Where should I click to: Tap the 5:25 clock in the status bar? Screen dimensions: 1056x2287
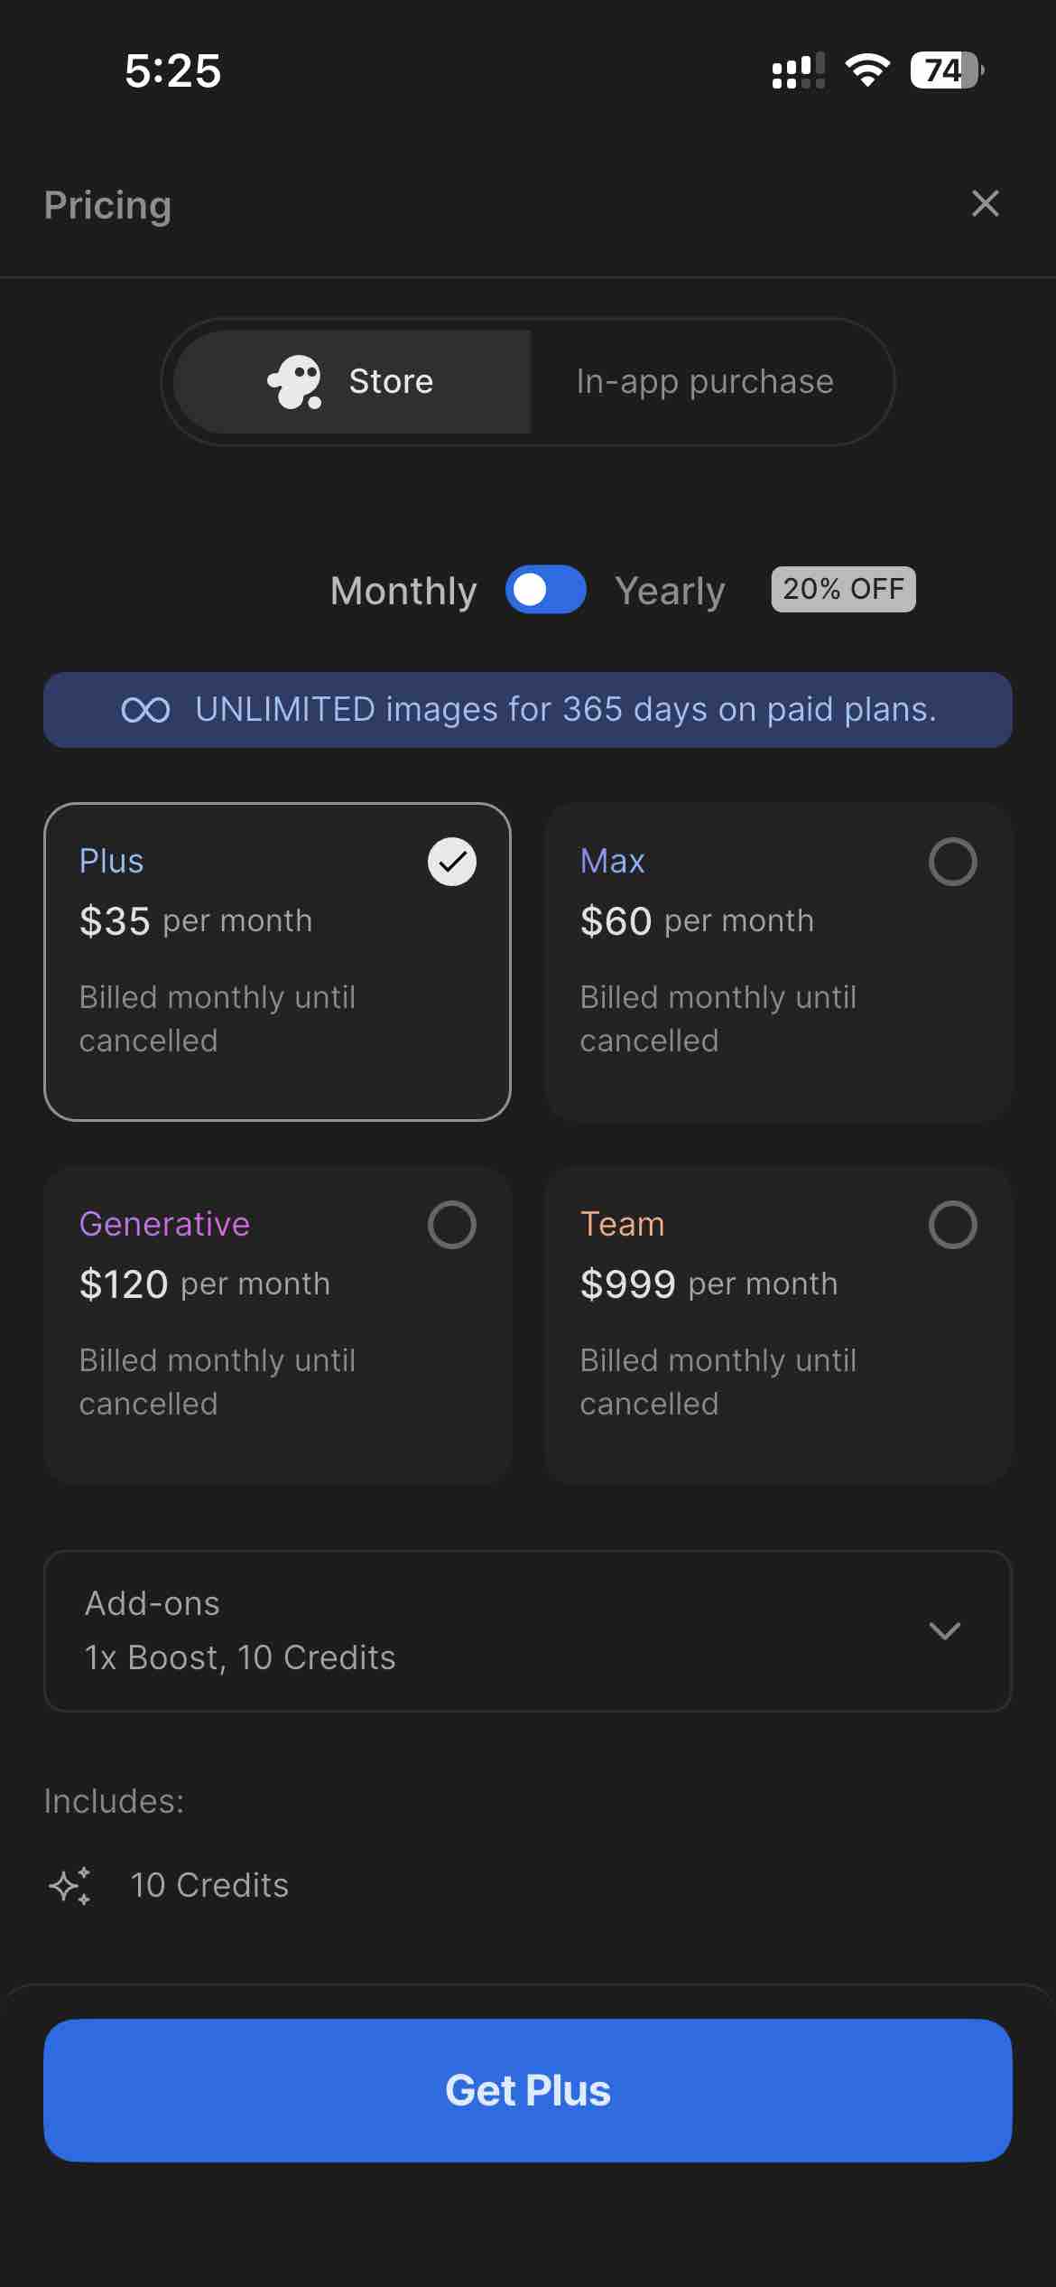coord(171,69)
